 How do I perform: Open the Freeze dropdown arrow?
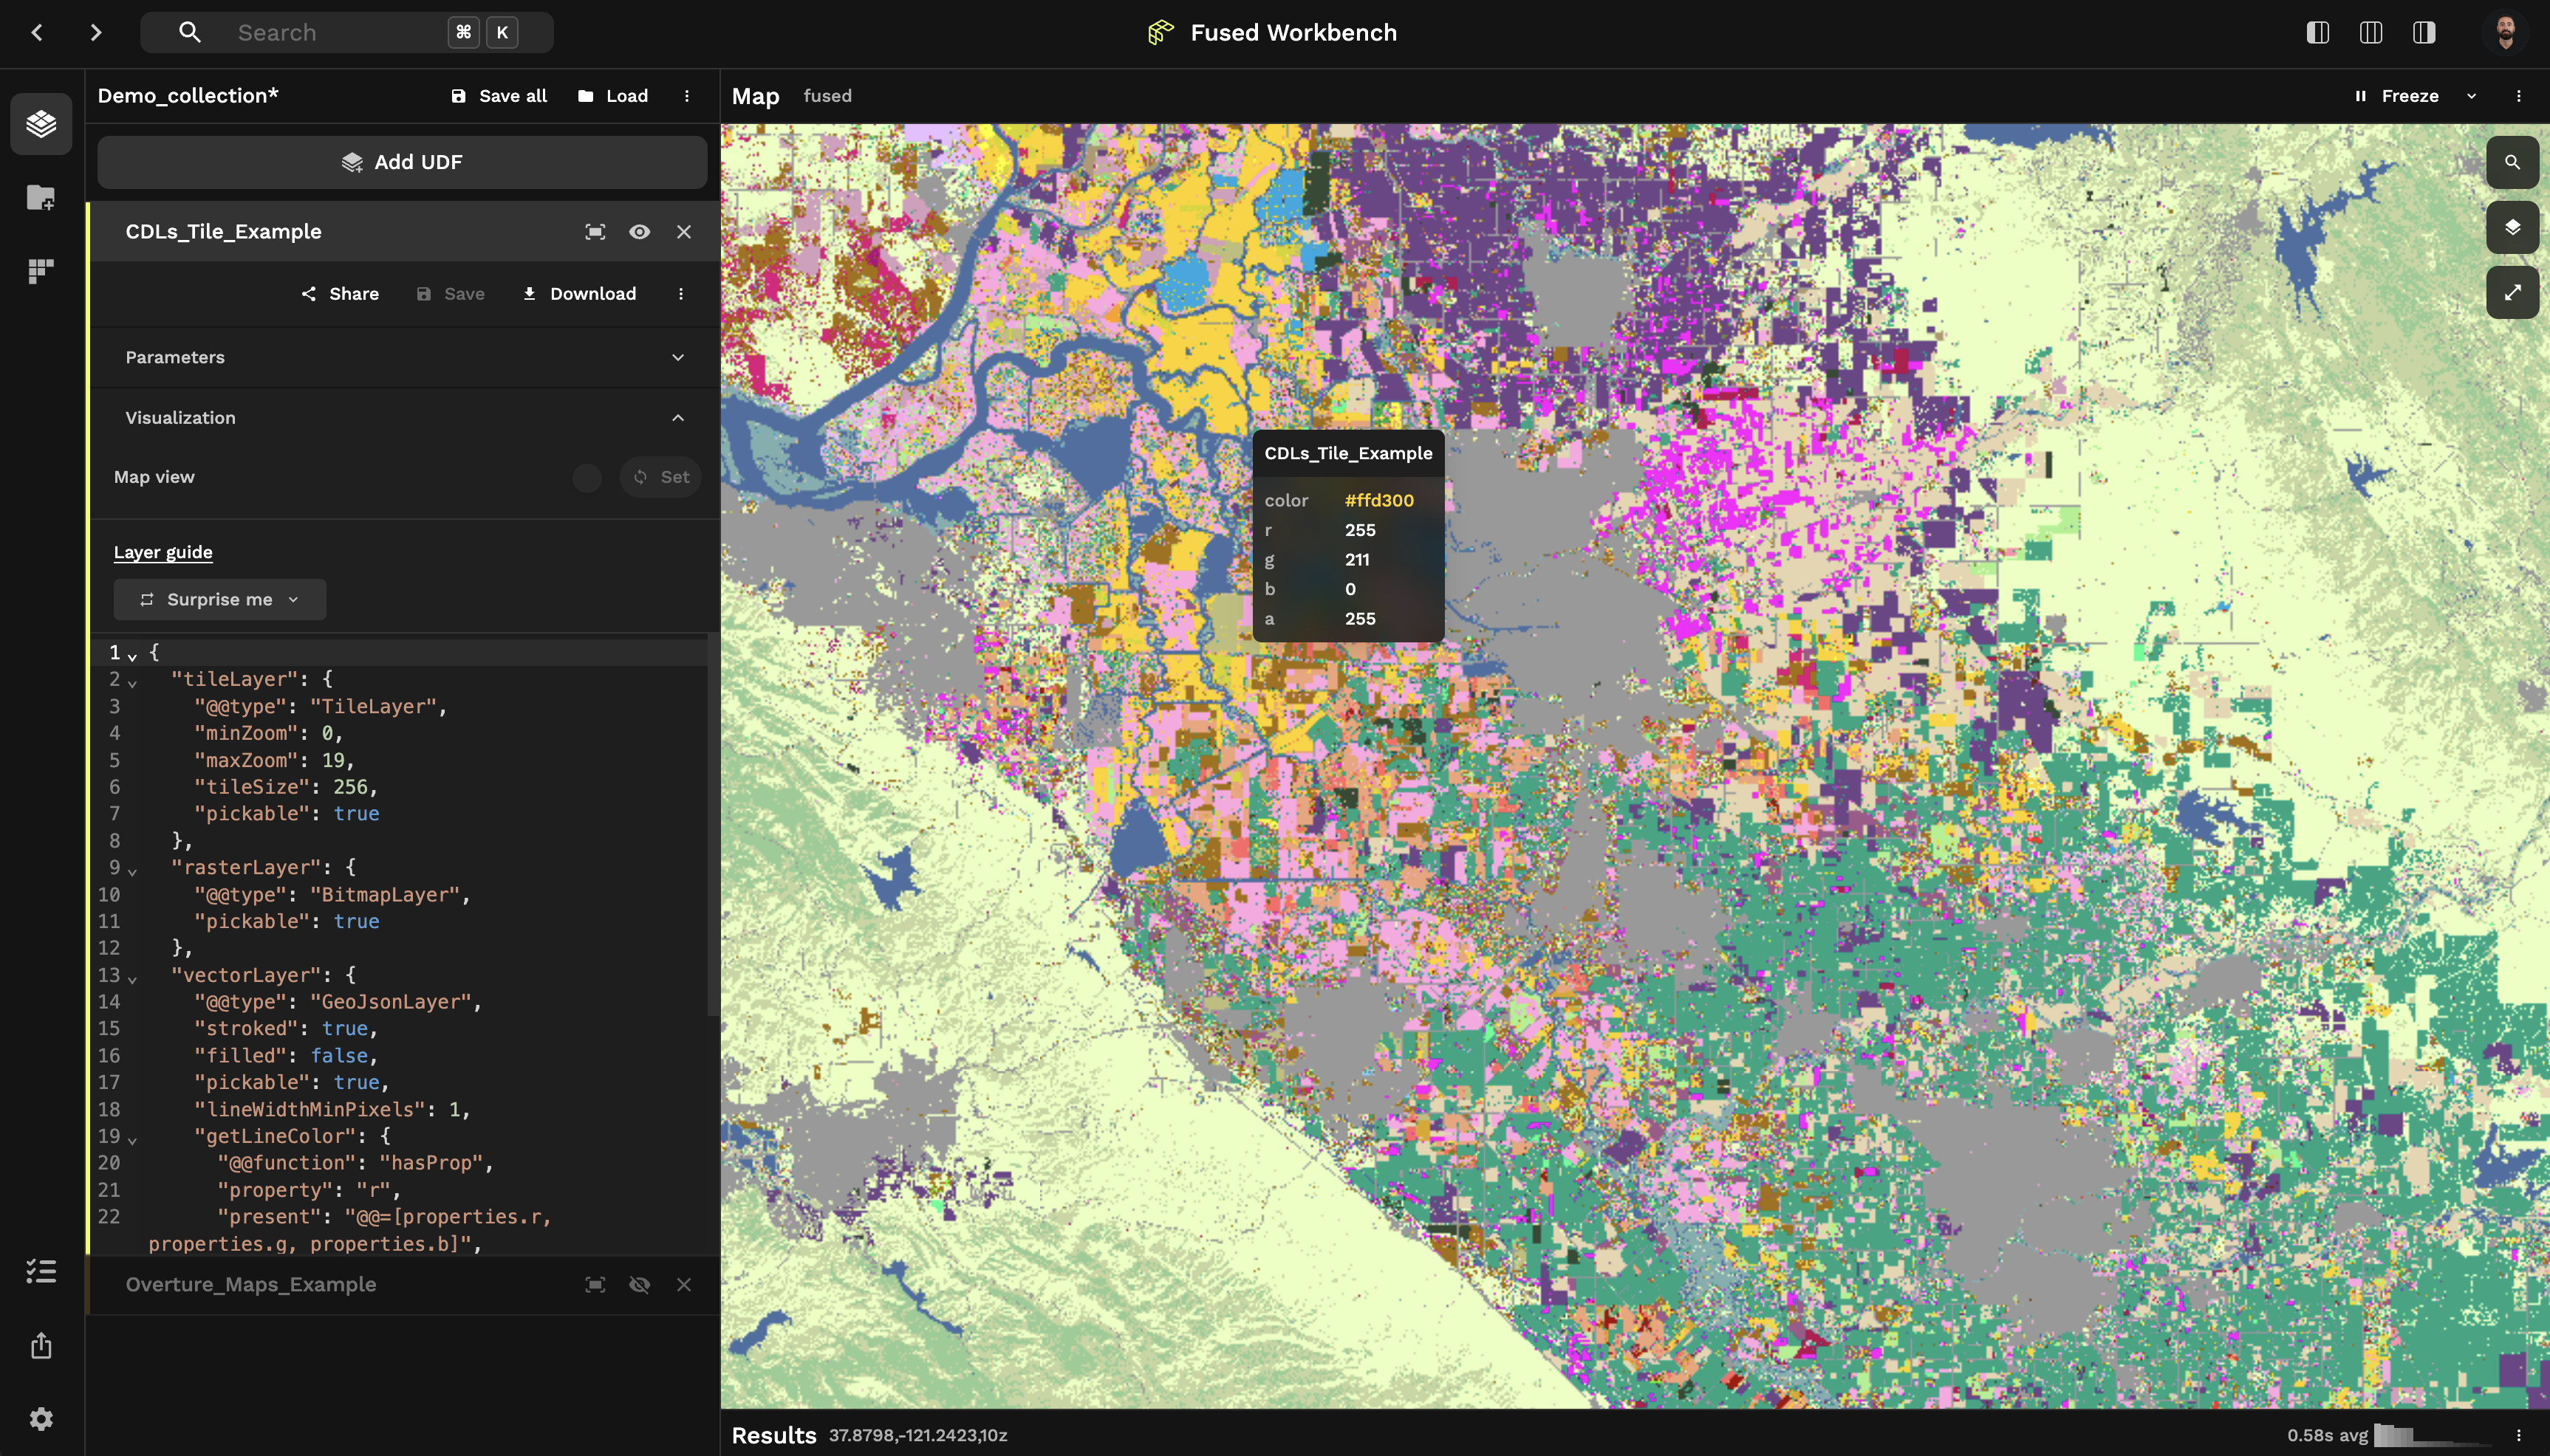tap(2471, 96)
